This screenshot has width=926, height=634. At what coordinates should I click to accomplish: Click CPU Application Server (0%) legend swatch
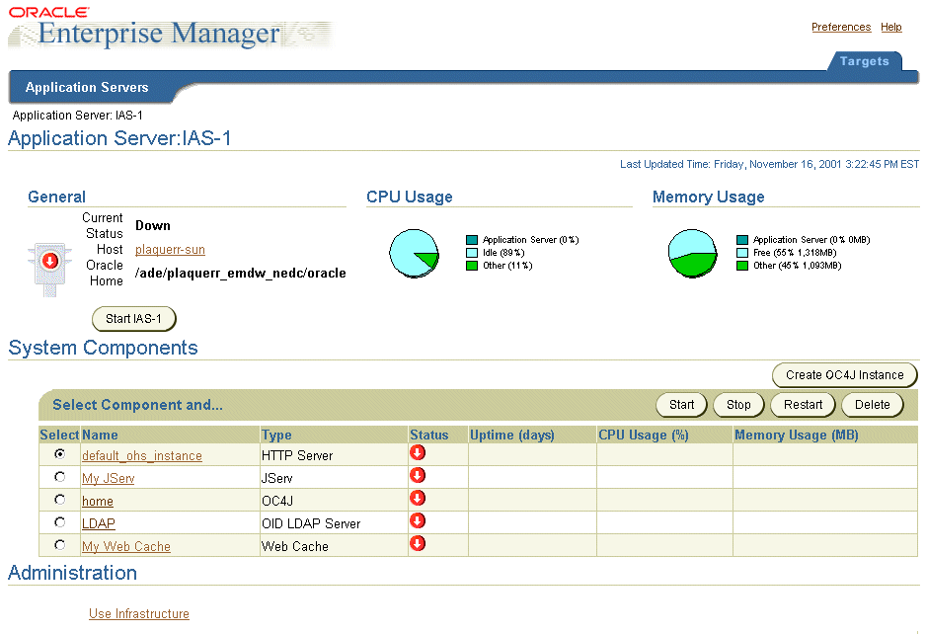click(x=471, y=240)
